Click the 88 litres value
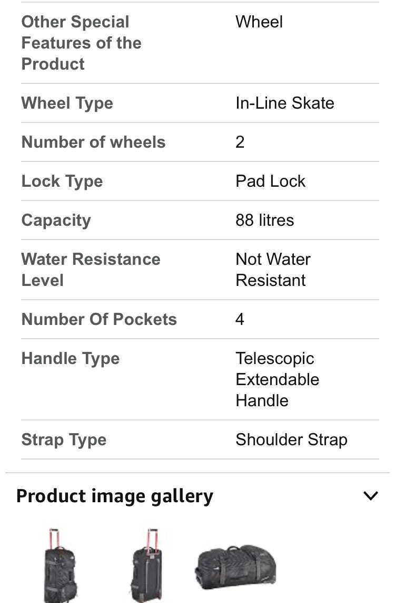Screen dimensions: 395x603 coord(265,221)
